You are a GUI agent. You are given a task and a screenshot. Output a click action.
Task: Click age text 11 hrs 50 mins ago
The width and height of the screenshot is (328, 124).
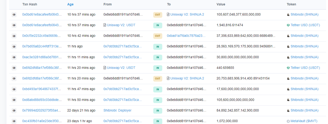coord(81,100)
